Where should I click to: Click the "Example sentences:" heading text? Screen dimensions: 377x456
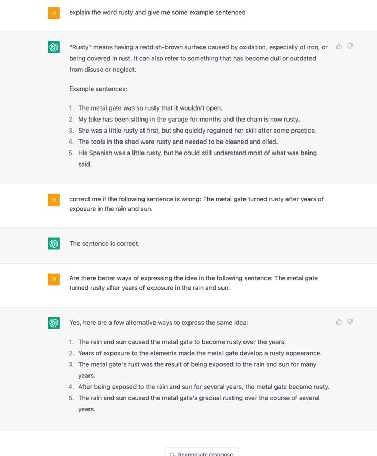[x=98, y=89]
